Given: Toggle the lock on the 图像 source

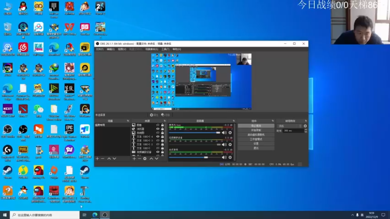Looking at the screenshot, I should [162, 125].
